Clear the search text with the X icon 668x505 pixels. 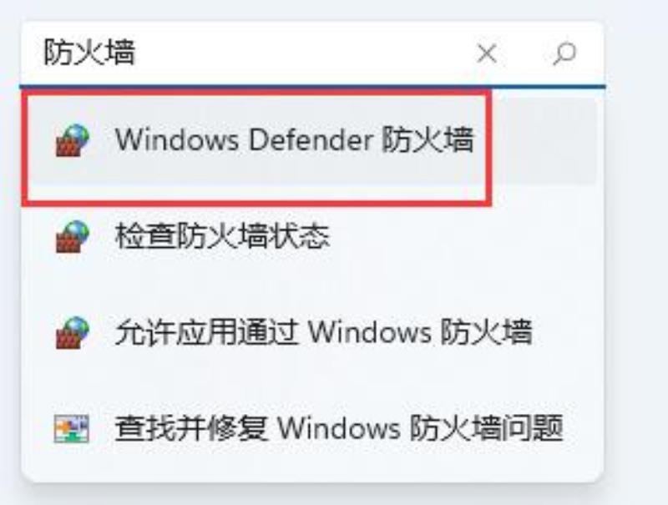click(487, 54)
